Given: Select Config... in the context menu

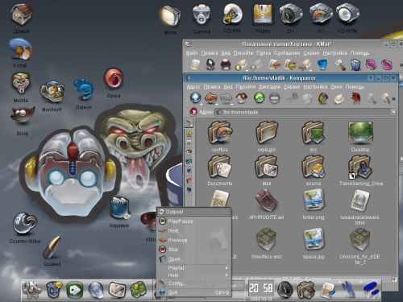Looking at the screenshot, I should (193, 283).
